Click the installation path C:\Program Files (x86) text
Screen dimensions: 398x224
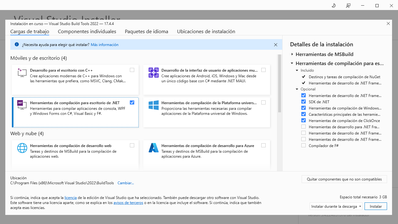(62, 183)
